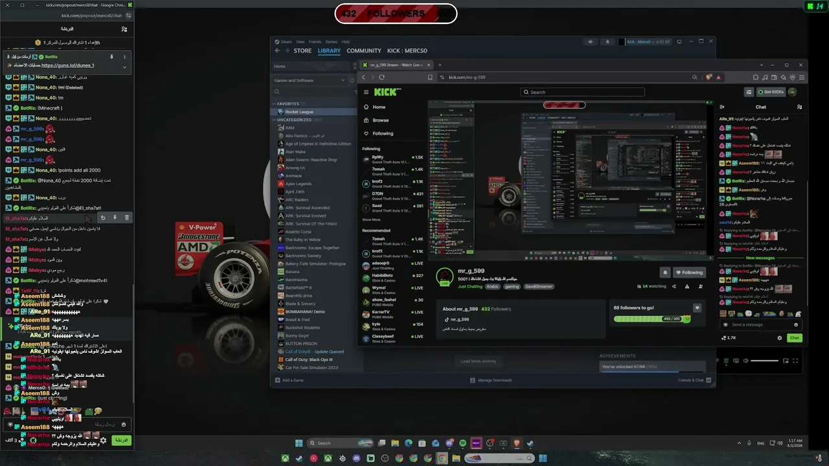Open Manage Downloads in Steam
Image resolution: width=829 pixels, height=466 pixels.
pos(491,380)
